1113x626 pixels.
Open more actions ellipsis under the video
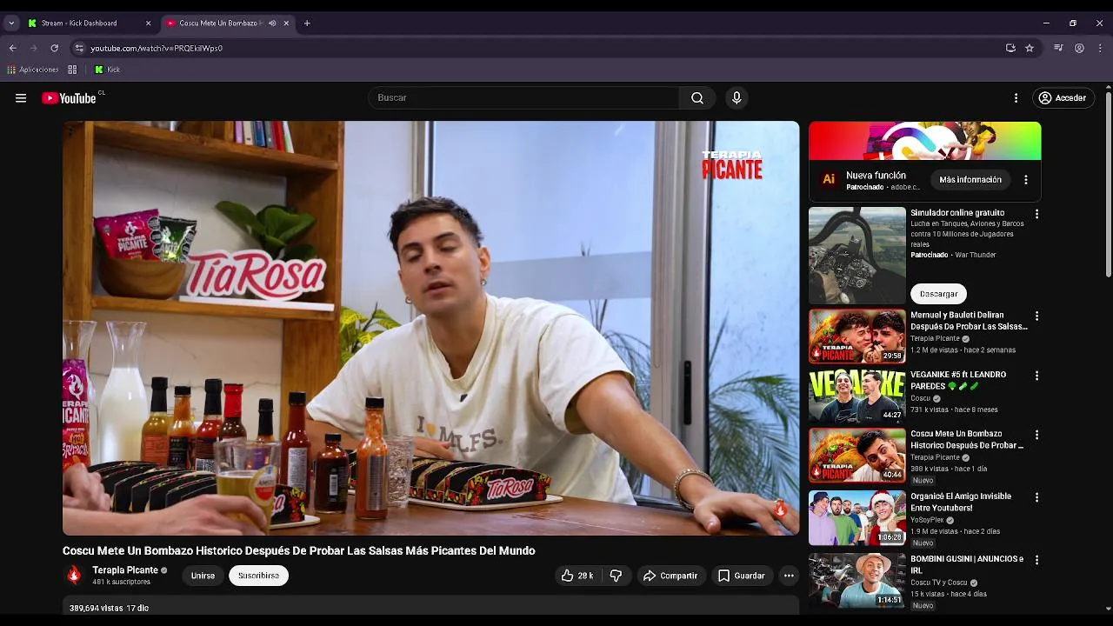[789, 576]
